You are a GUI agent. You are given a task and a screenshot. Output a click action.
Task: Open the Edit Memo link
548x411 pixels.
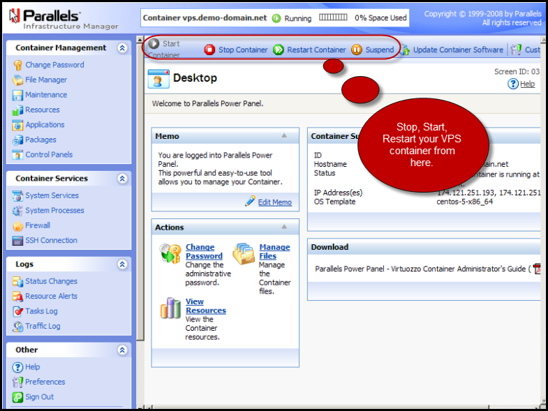click(275, 202)
